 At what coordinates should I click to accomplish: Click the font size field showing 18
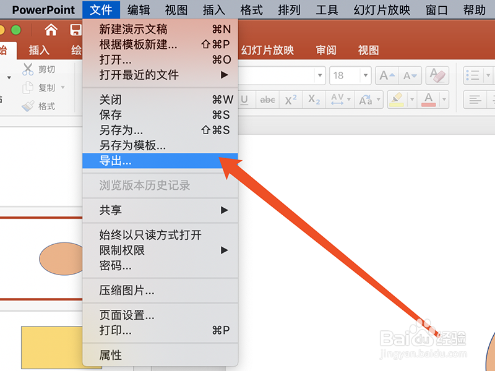coord(345,75)
